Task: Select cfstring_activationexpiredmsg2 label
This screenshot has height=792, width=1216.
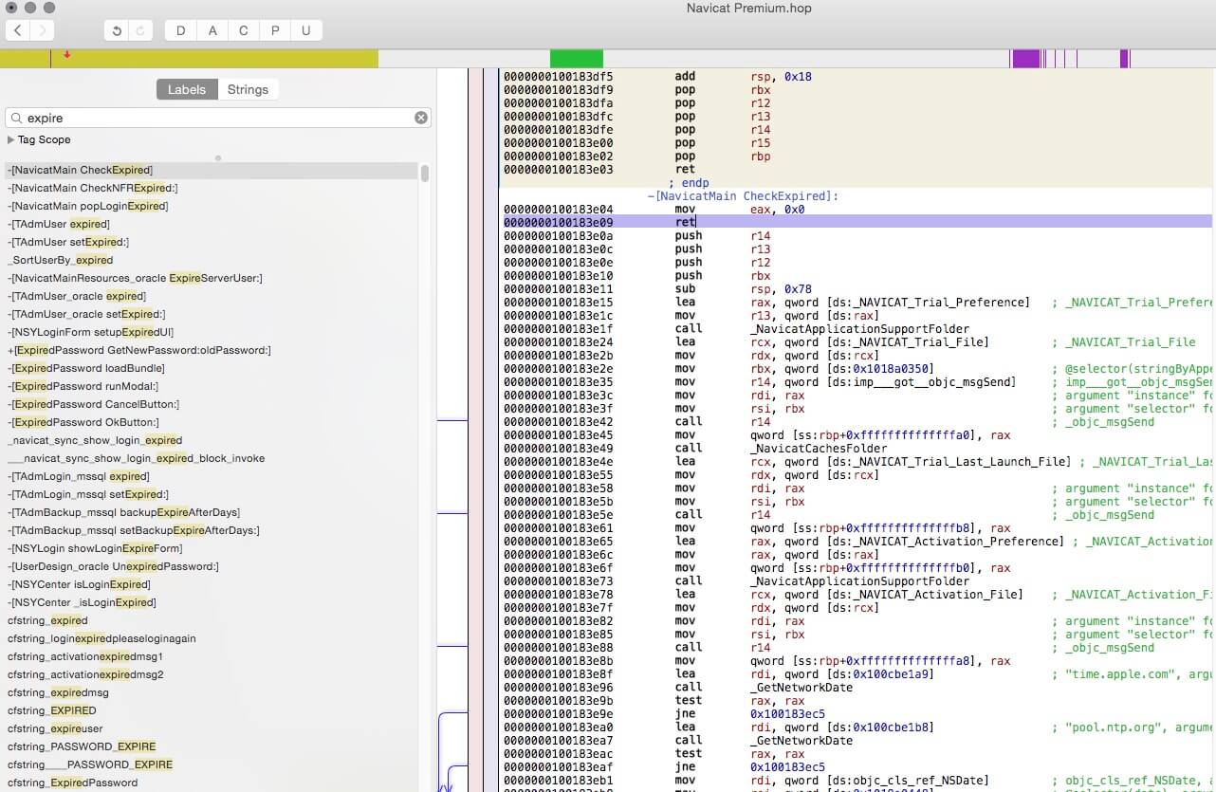Action: click(85, 674)
